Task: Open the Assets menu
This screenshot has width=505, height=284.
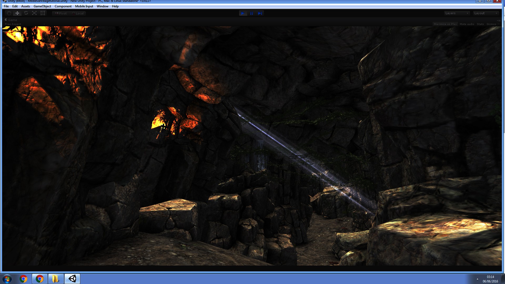Action: pos(26,6)
